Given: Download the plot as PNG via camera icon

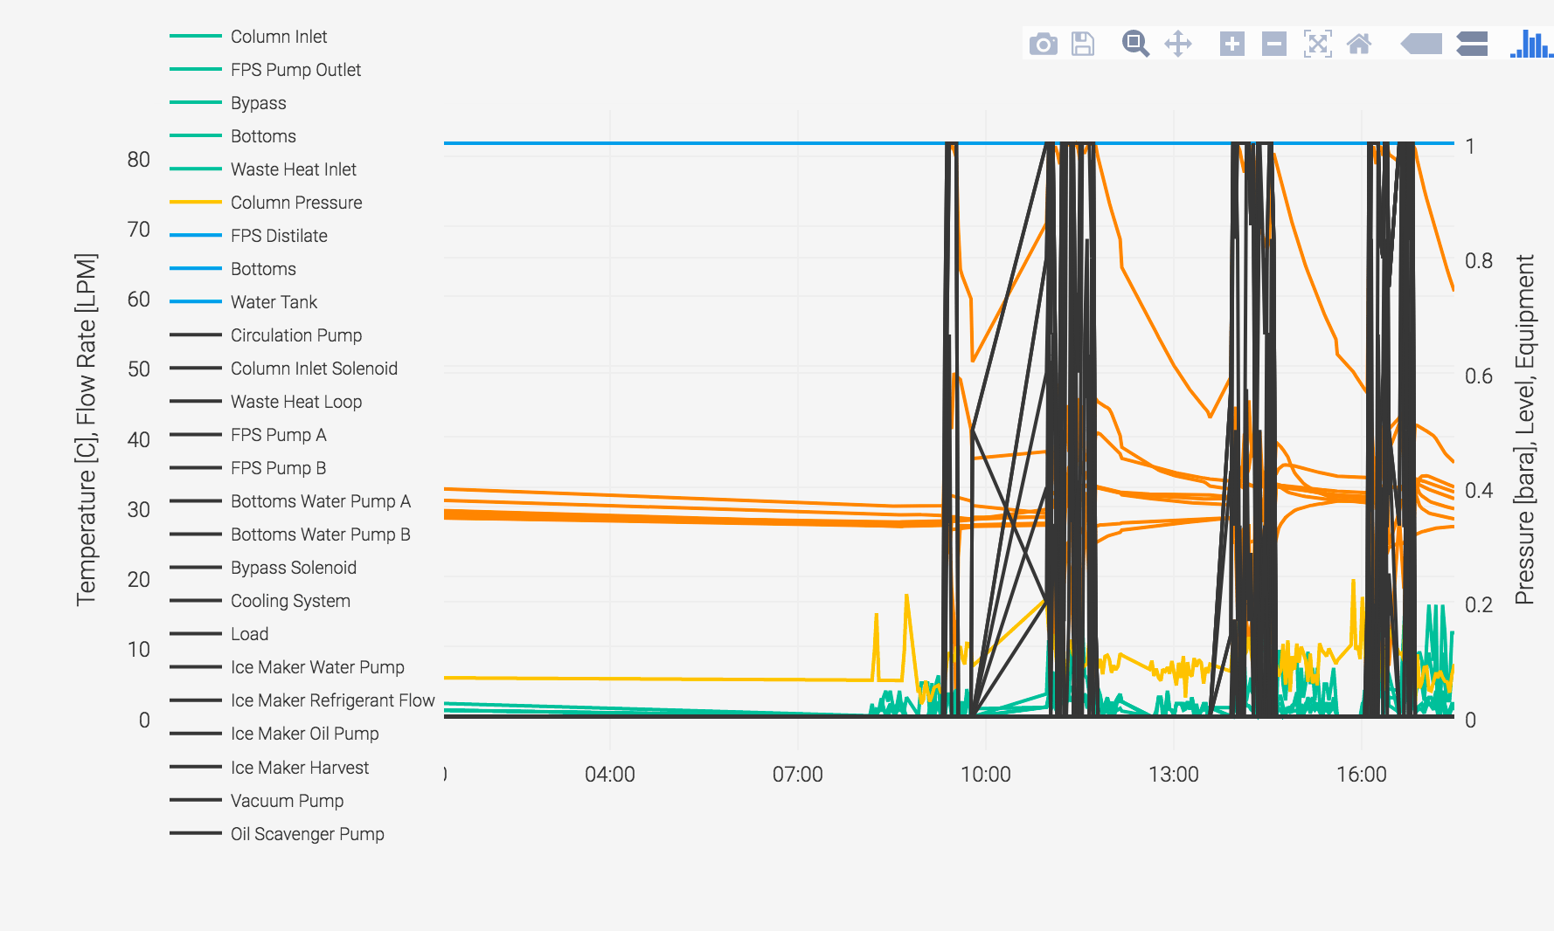Looking at the screenshot, I should (x=1043, y=43).
